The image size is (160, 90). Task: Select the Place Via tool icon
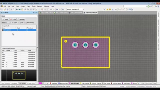pyautogui.click(x=110, y=9)
